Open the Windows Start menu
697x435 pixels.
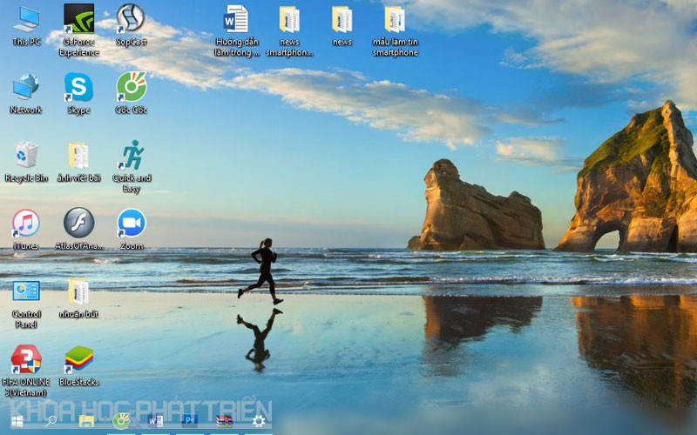click(x=17, y=421)
